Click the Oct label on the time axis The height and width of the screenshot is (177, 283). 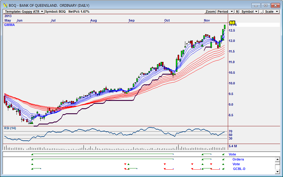(x=167, y=20)
